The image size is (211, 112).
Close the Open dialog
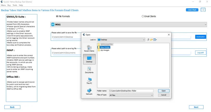[169, 35]
